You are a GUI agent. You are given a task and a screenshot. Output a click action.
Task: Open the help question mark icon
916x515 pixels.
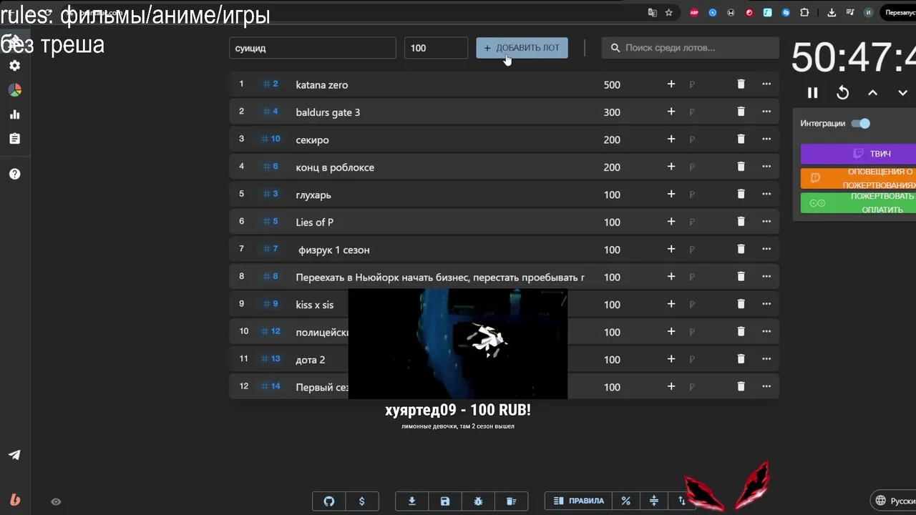tap(14, 174)
